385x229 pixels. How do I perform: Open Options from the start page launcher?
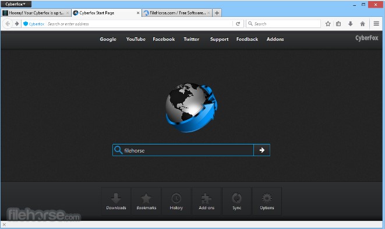point(267,201)
